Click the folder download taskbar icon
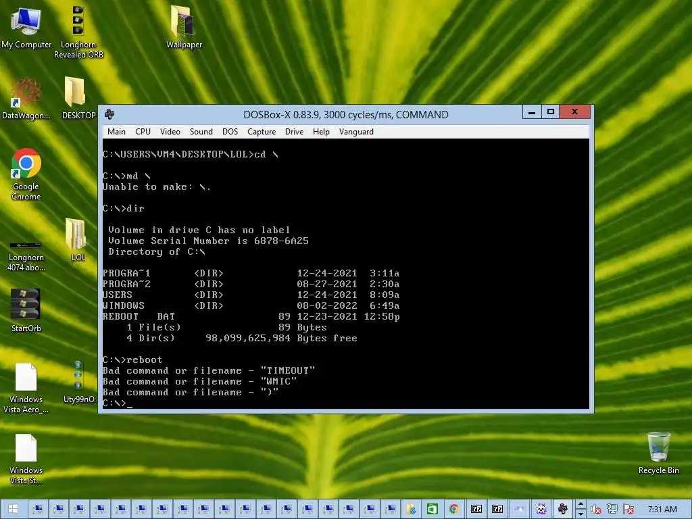Screen dimensions: 692x519 point(411,509)
